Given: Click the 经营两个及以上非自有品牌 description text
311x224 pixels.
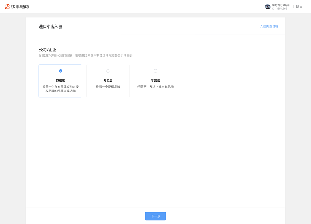Looking at the screenshot, I should click(x=155, y=87).
